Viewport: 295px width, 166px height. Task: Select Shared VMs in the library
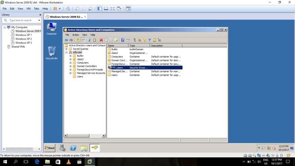(18, 47)
